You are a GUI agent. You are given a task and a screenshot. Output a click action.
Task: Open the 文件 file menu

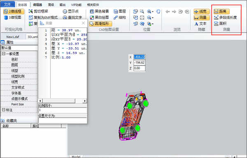pyautogui.click(x=7, y=5)
